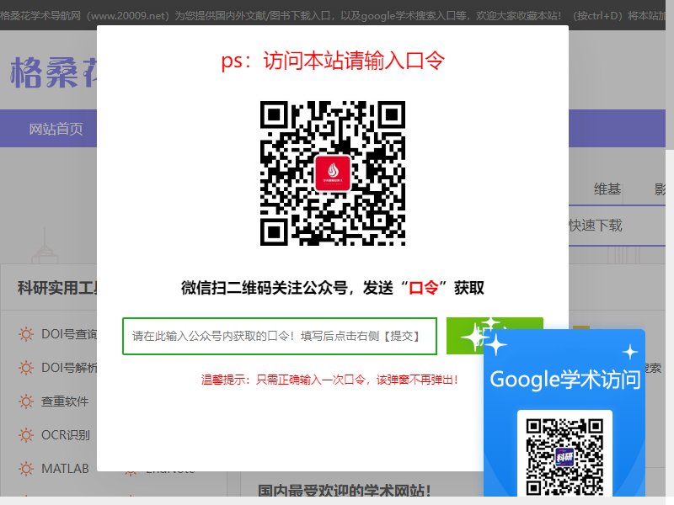Open the DOI号查询 link
This screenshot has width=674, height=505.
coord(69,334)
